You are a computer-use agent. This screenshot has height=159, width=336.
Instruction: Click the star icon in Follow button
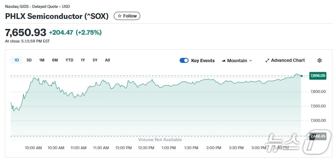[120, 16]
